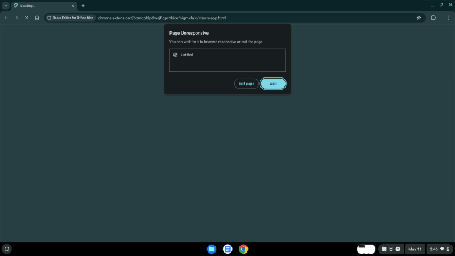
Task: Open Chrome three-dot menu
Action: [x=448, y=18]
